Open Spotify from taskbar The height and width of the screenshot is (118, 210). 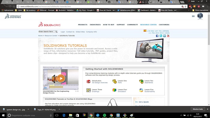[104, 115]
